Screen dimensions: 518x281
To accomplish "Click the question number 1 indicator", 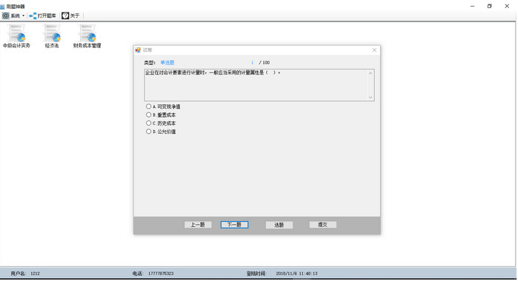I will click(x=252, y=63).
